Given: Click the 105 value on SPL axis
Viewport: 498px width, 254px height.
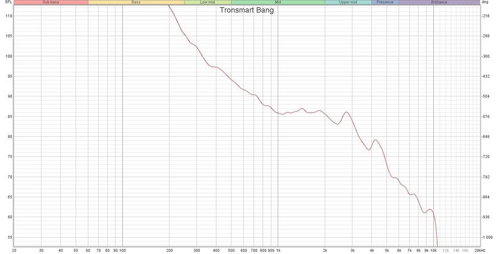Looking at the screenshot, I should point(9,36).
